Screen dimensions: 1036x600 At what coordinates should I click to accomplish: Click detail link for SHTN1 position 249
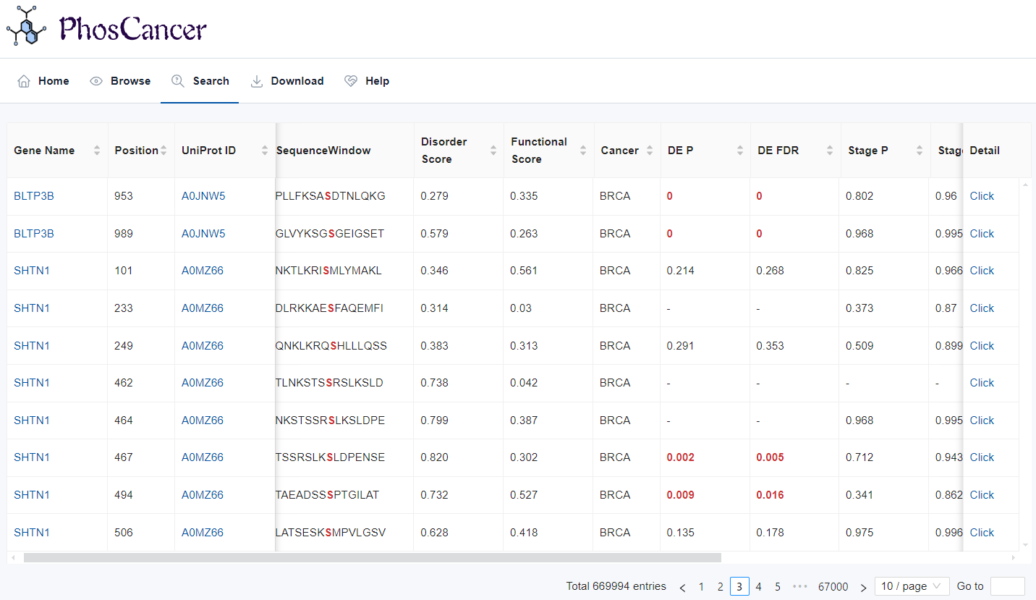coord(982,346)
